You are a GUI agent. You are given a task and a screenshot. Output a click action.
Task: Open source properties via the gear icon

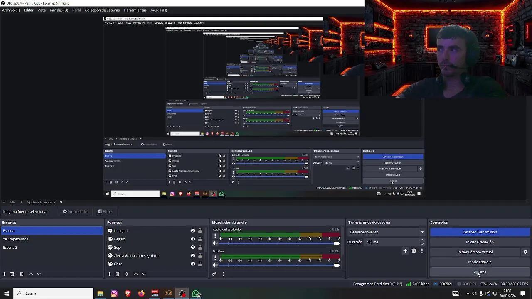(127, 274)
